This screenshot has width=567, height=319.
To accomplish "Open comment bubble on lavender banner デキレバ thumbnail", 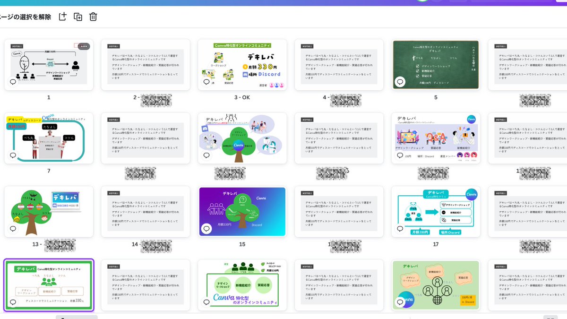I will click(x=400, y=155).
